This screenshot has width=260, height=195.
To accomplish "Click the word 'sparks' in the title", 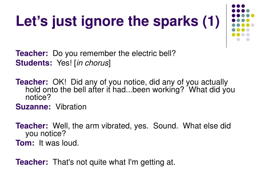I will pos(176,22).
